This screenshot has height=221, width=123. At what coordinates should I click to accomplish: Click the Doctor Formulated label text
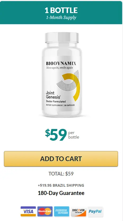(56, 101)
